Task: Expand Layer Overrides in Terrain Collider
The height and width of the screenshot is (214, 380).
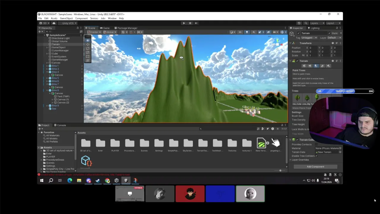Action: pyautogui.click(x=290, y=160)
